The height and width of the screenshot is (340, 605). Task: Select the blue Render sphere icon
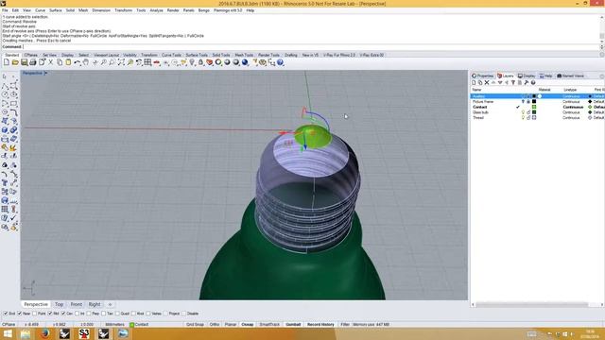pos(245,62)
